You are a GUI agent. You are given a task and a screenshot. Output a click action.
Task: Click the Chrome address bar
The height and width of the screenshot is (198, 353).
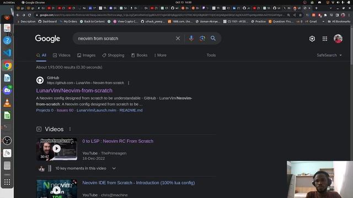click(161, 15)
